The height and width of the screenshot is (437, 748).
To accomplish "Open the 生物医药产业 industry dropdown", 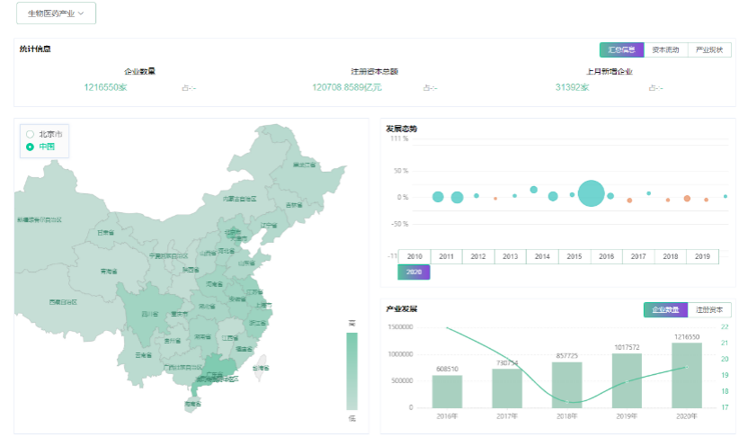I will point(56,13).
